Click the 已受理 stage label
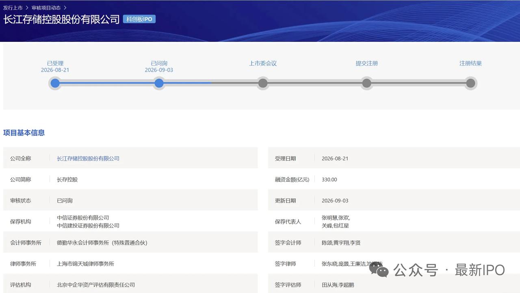520x293 pixels. 55,63
